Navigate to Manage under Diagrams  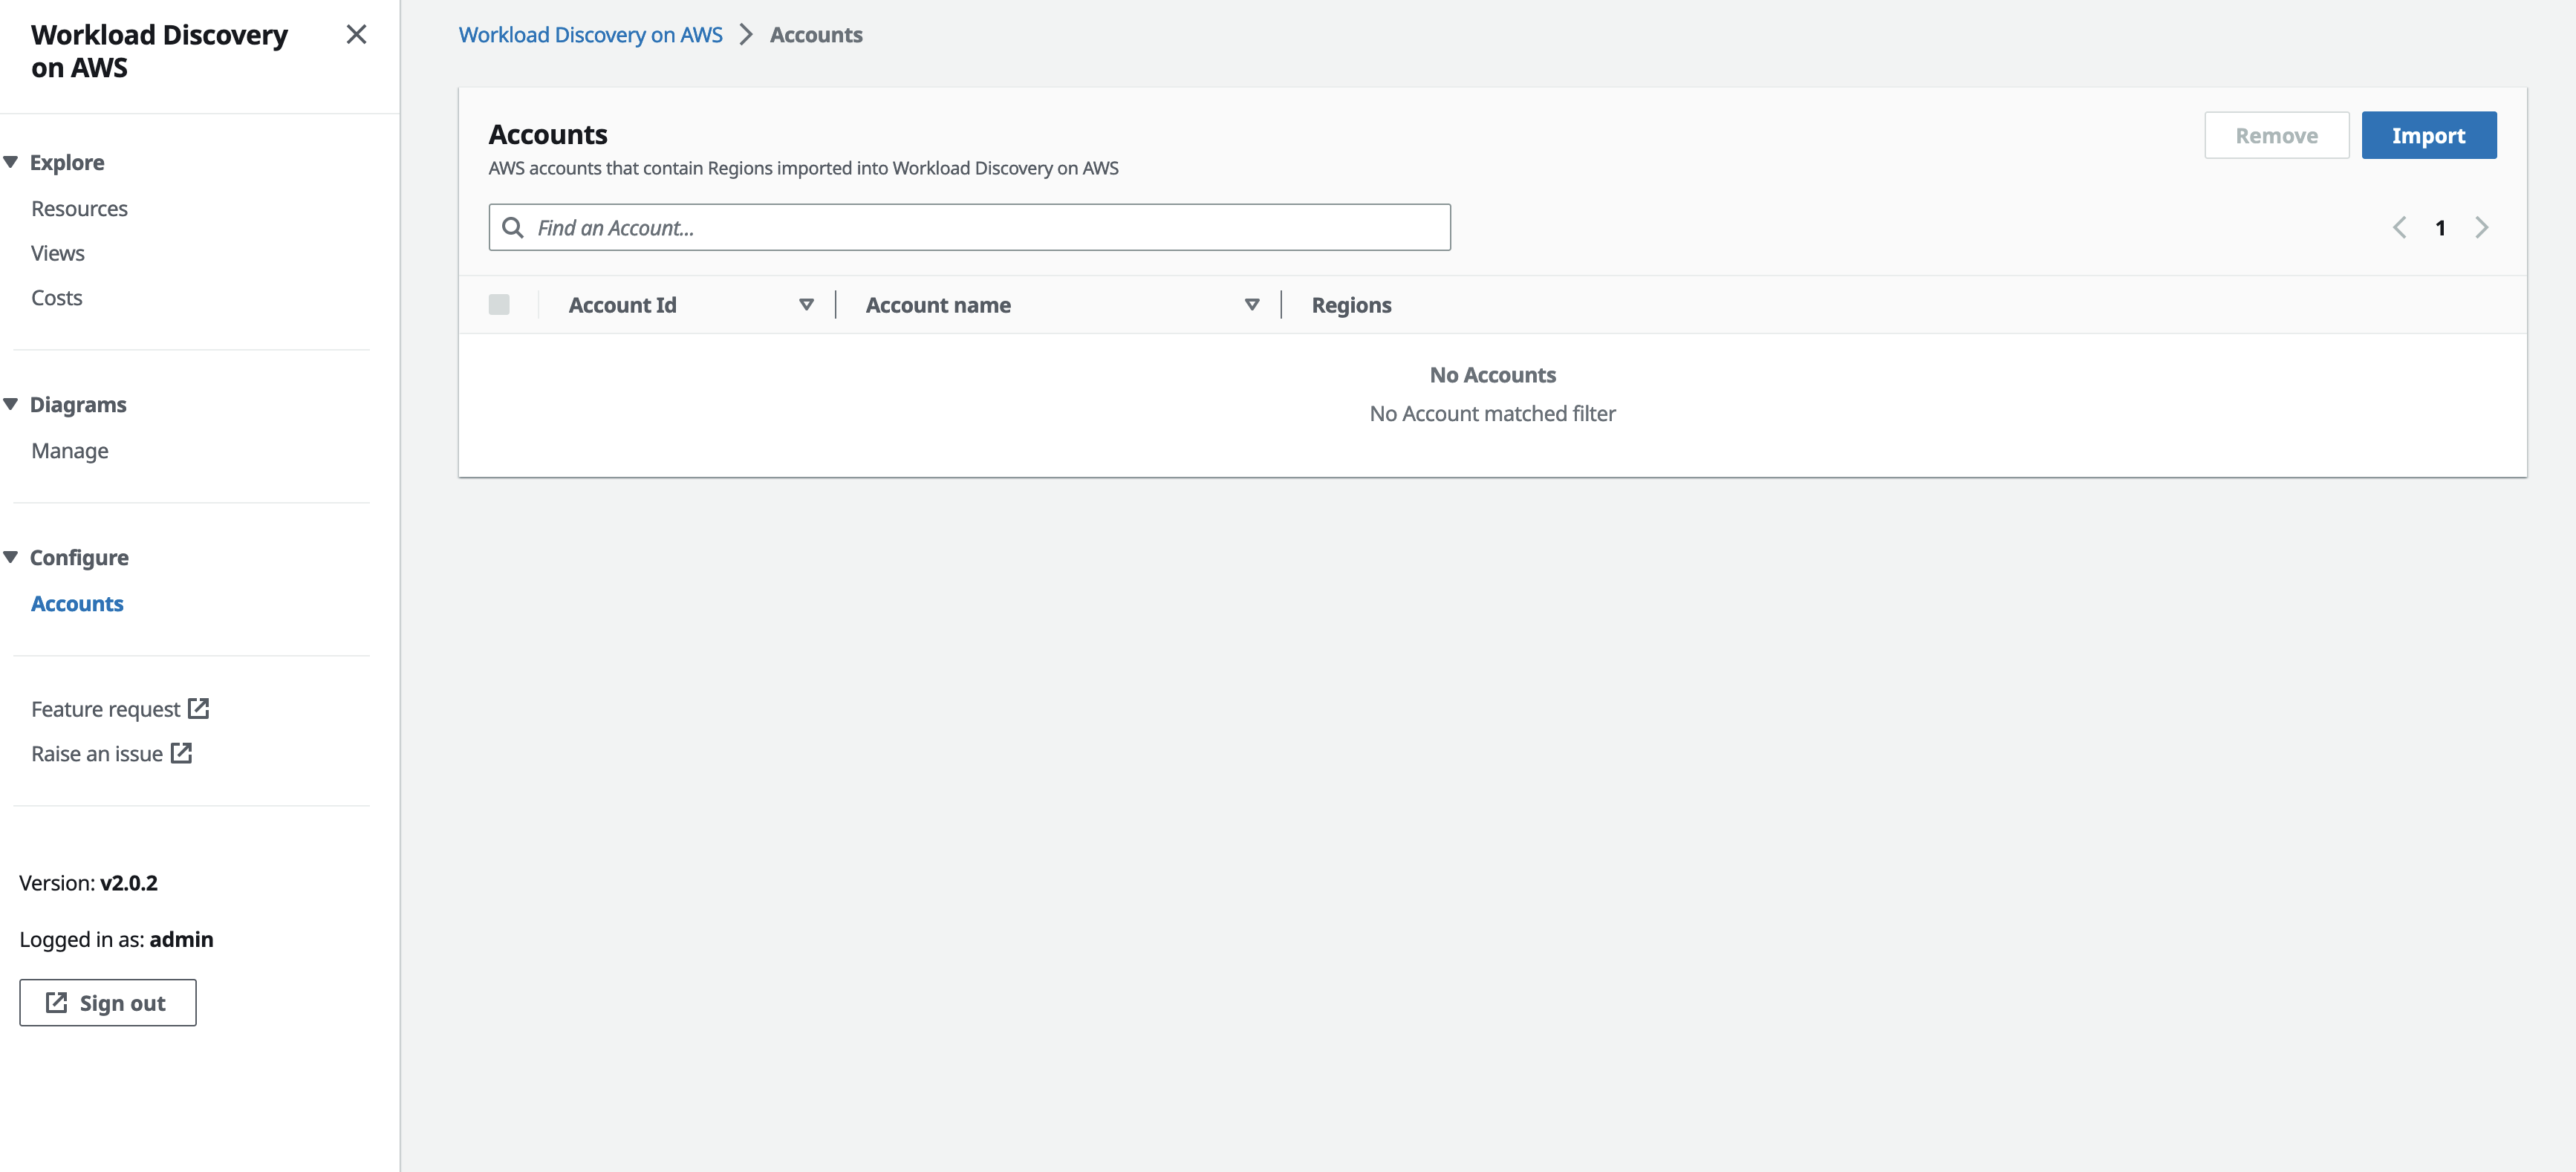(69, 449)
